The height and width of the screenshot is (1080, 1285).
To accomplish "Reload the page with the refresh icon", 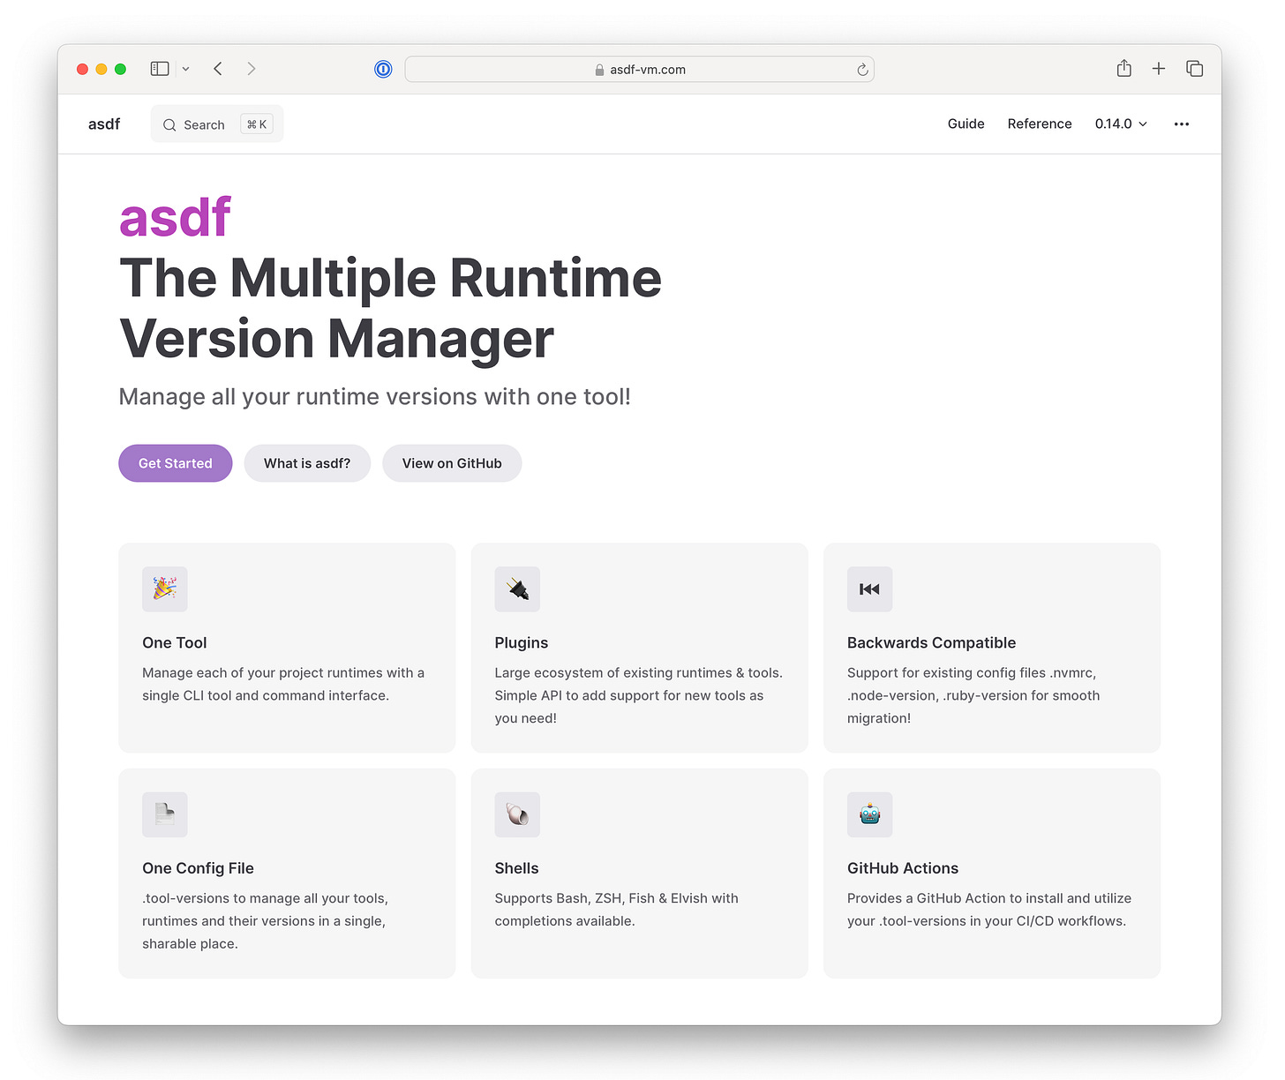I will (x=862, y=70).
